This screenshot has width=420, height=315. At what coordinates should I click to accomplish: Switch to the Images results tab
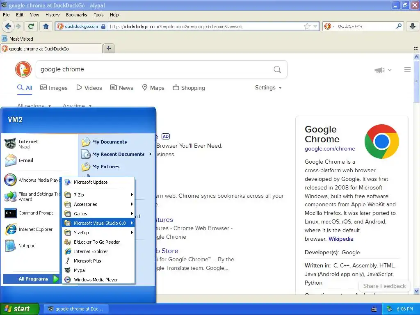pos(54,88)
